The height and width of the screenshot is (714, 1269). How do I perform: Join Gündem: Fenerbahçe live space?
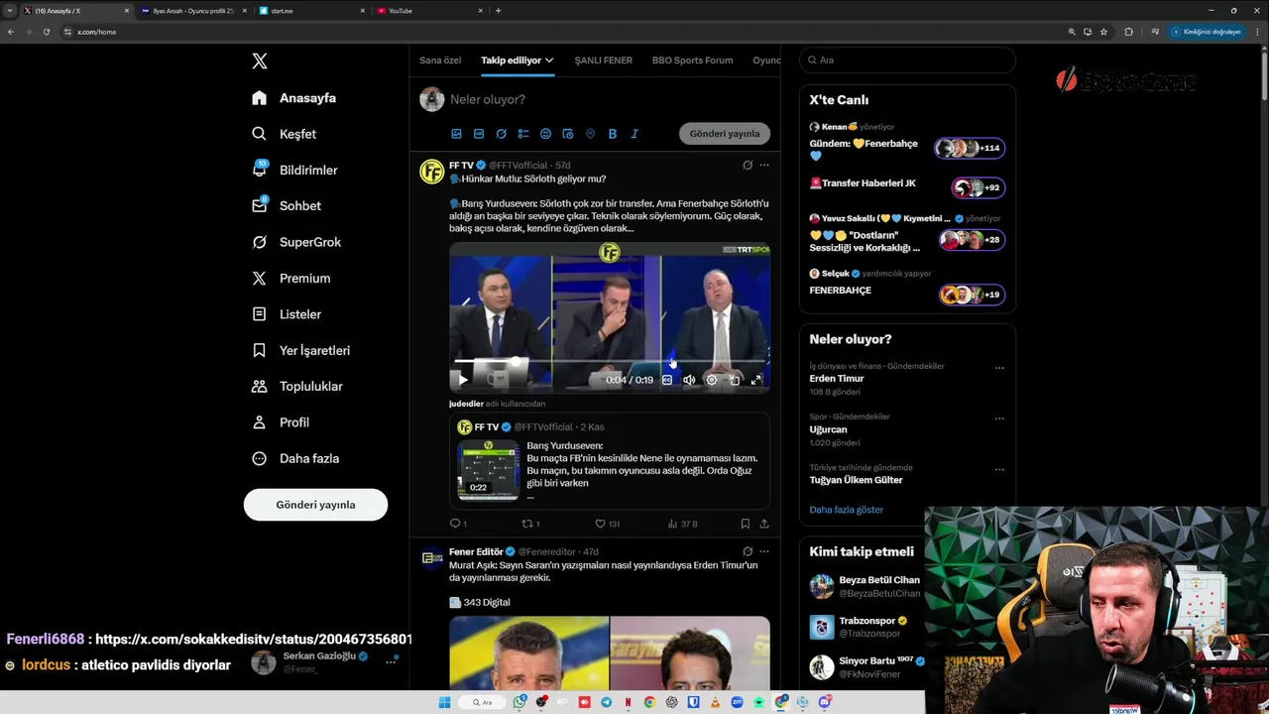[x=907, y=143]
